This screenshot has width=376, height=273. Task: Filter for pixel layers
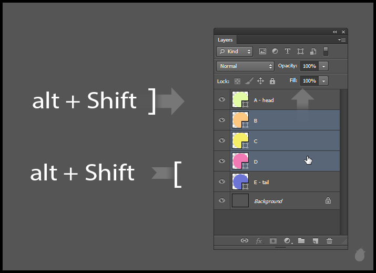point(262,52)
